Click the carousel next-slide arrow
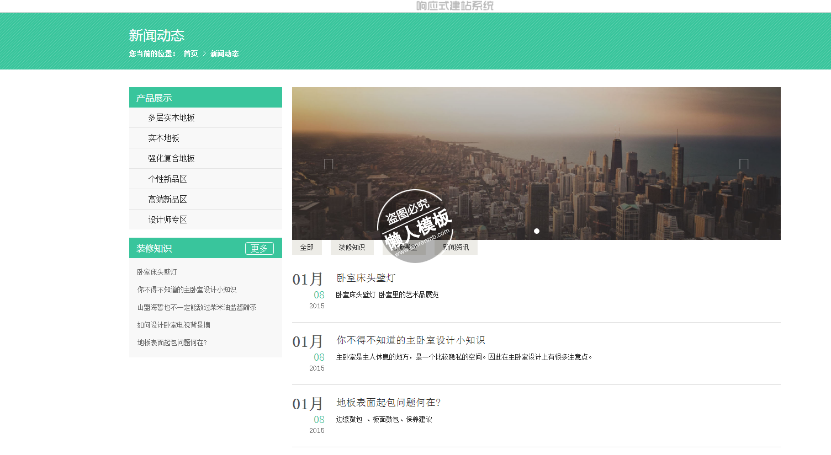The height and width of the screenshot is (455, 831). [744, 164]
